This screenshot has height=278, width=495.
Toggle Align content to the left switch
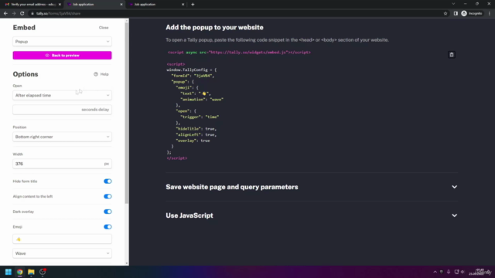(108, 196)
